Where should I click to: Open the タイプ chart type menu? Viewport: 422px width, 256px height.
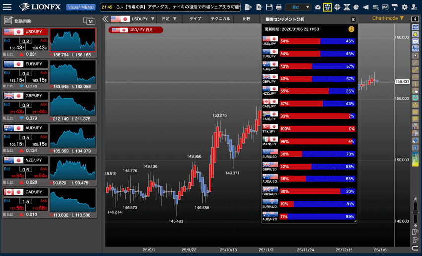pos(195,19)
